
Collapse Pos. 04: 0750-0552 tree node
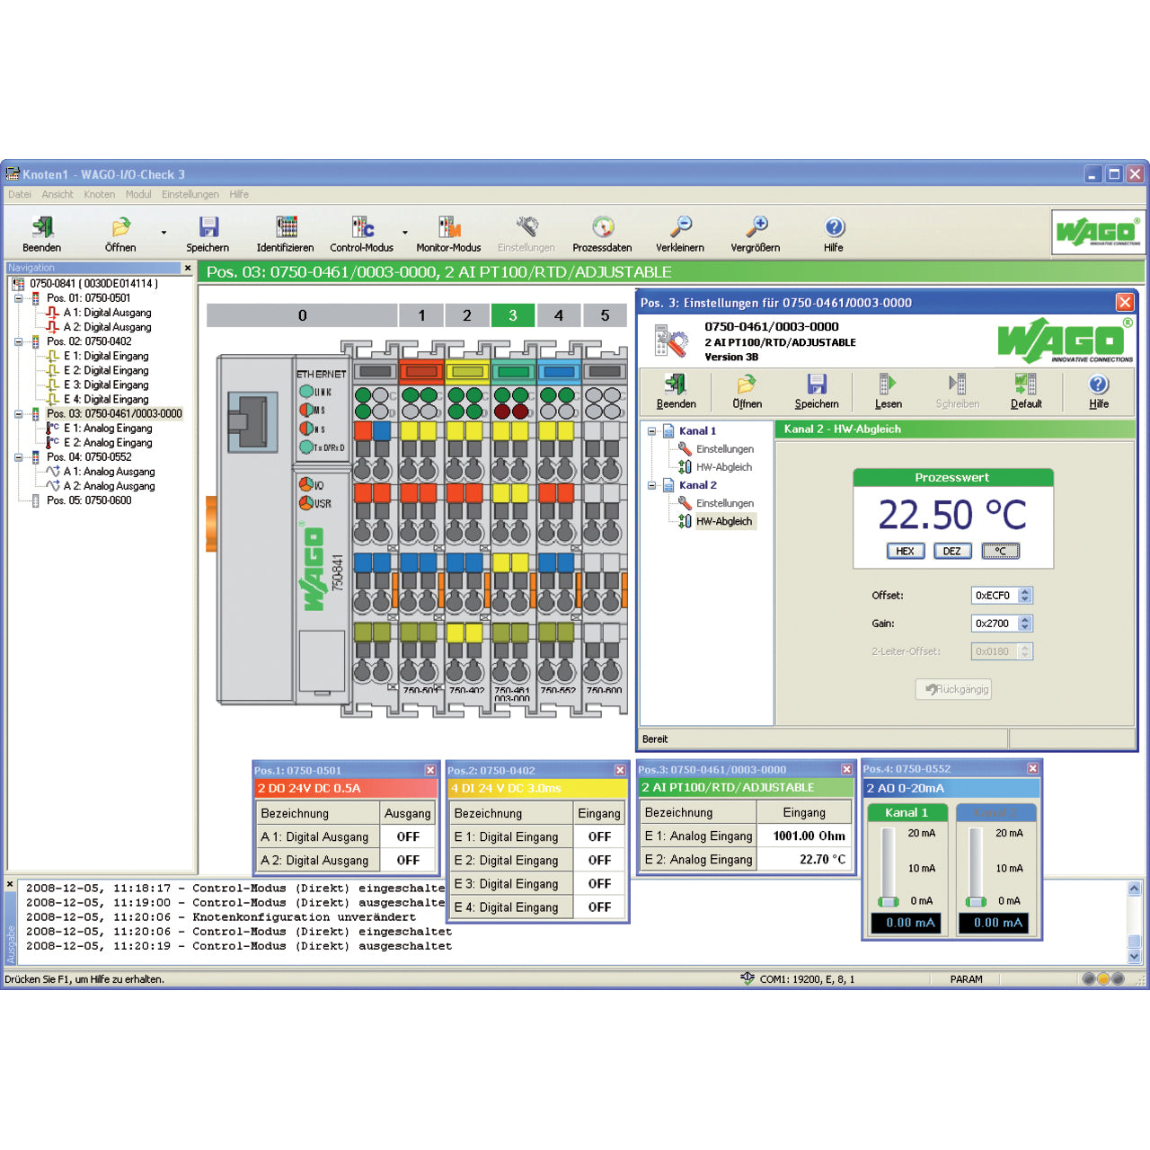[18, 457]
